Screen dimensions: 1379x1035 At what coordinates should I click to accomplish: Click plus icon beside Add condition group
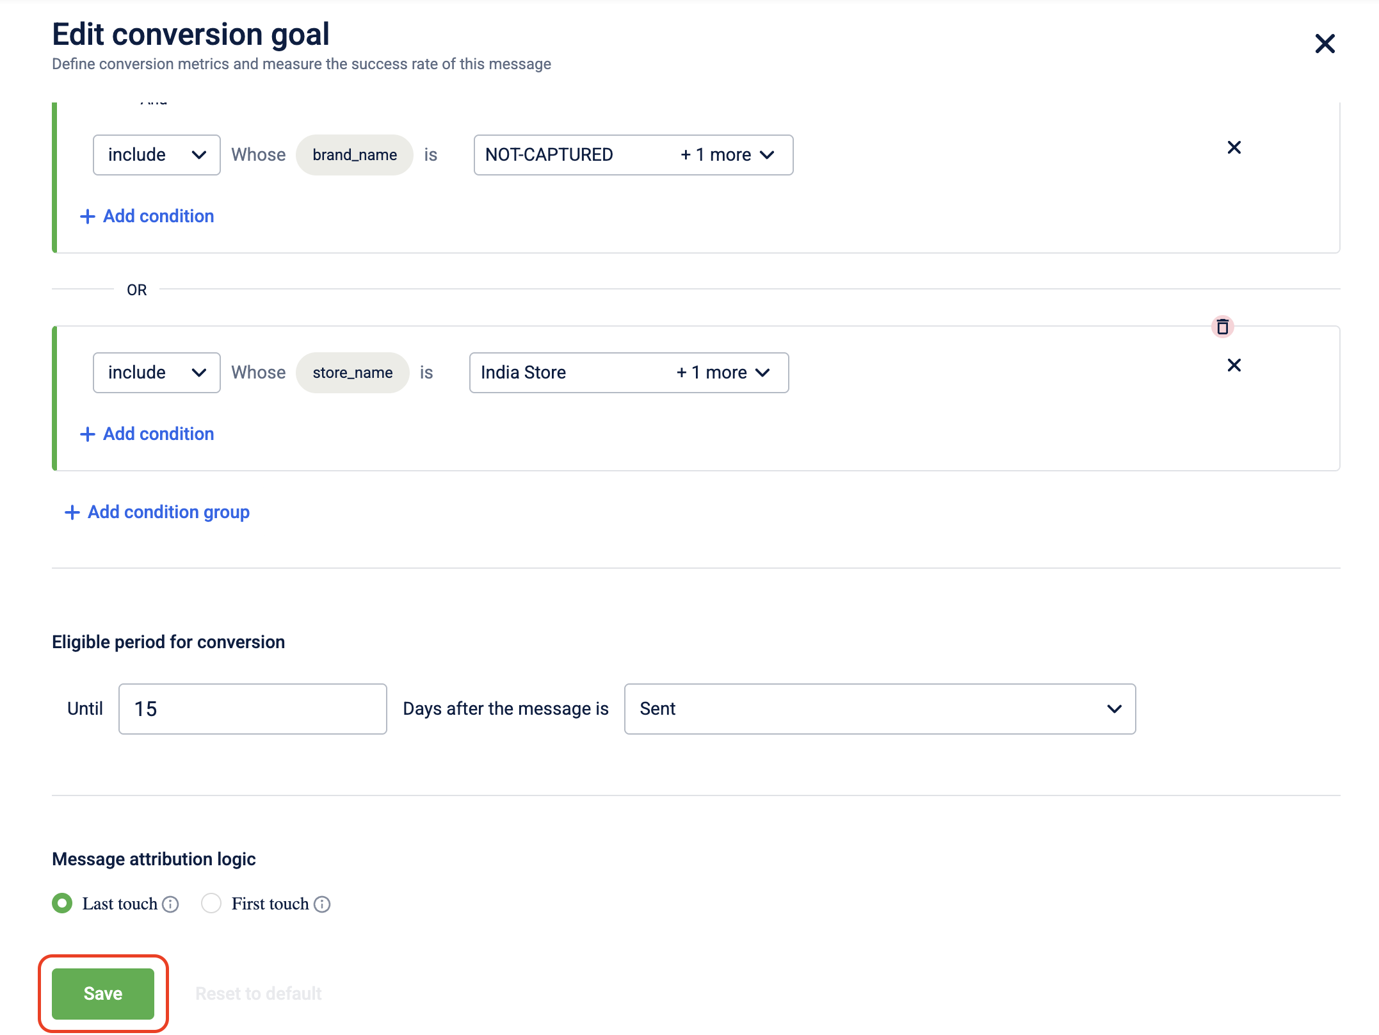pos(72,512)
